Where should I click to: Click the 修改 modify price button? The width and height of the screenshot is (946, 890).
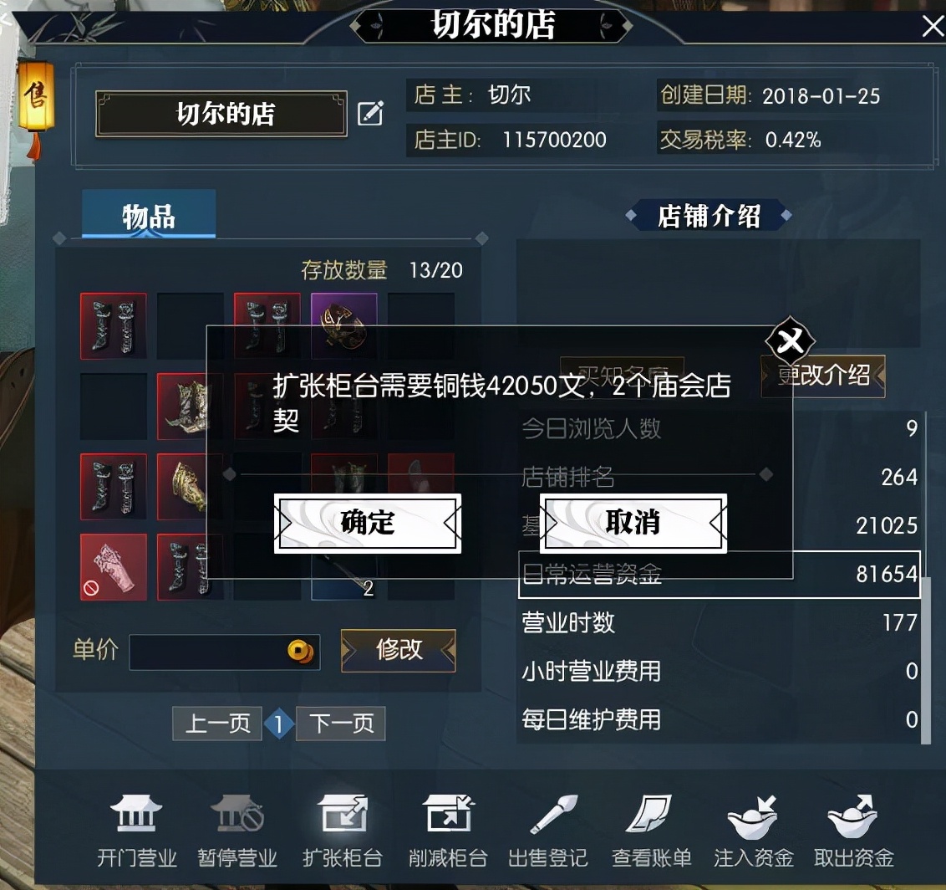click(x=398, y=650)
